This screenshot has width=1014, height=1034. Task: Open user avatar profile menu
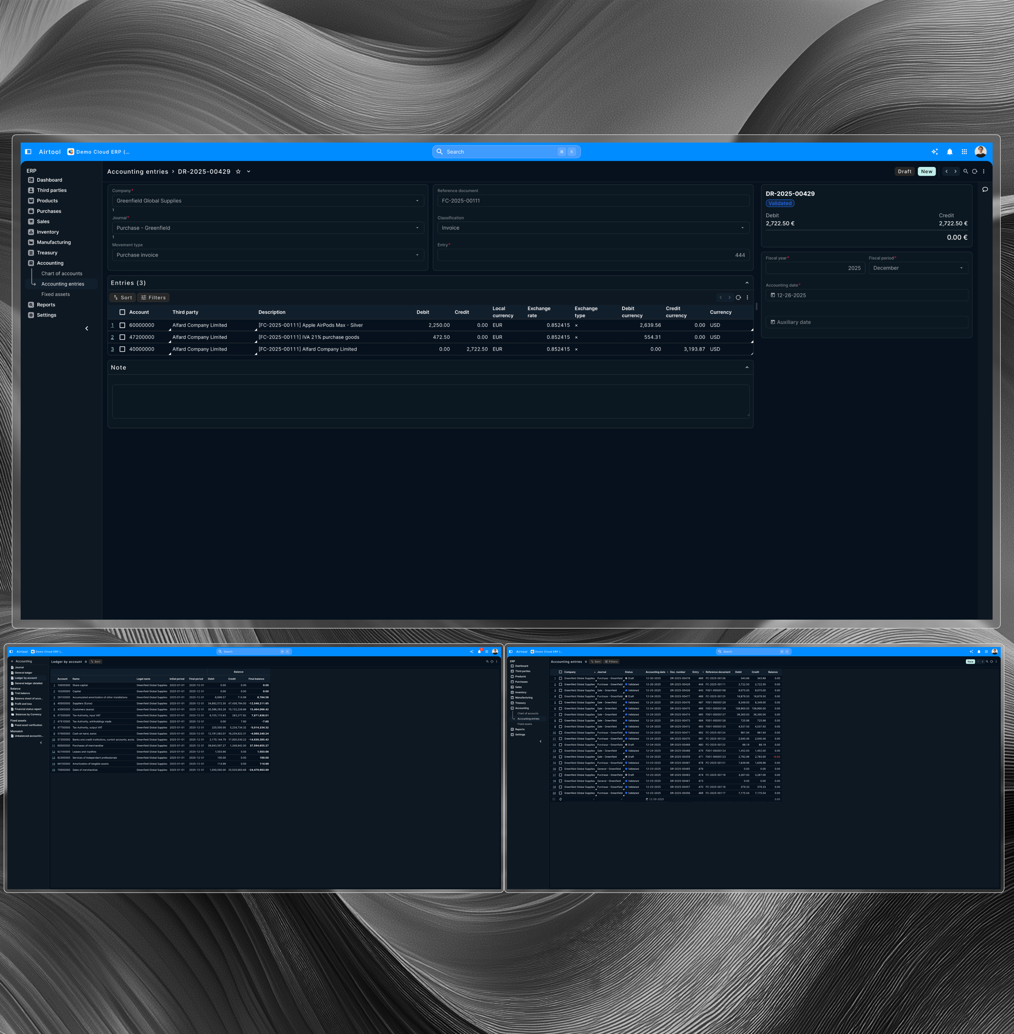click(x=980, y=152)
